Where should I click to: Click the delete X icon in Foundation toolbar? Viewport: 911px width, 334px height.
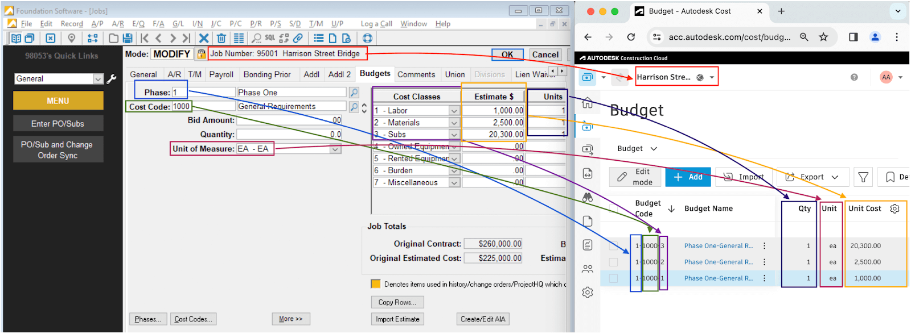coord(204,38)
